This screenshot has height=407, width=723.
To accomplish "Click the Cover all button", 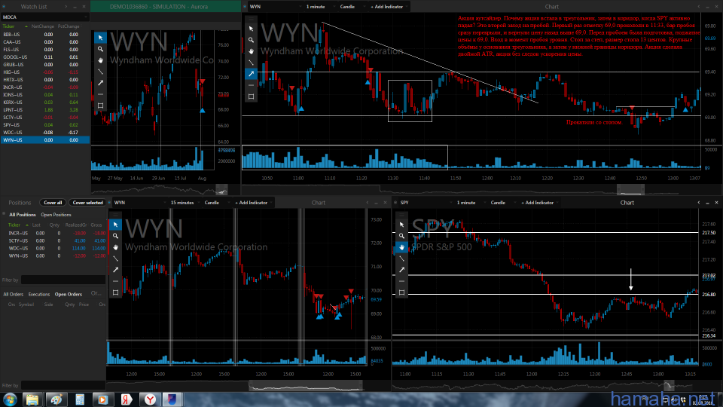I will pyautogui.click(x=53, y=203).
